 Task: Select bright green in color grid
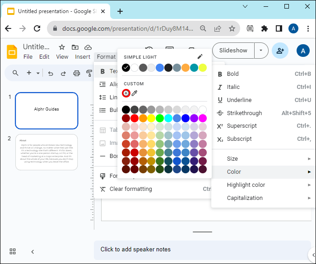point(160,118)
